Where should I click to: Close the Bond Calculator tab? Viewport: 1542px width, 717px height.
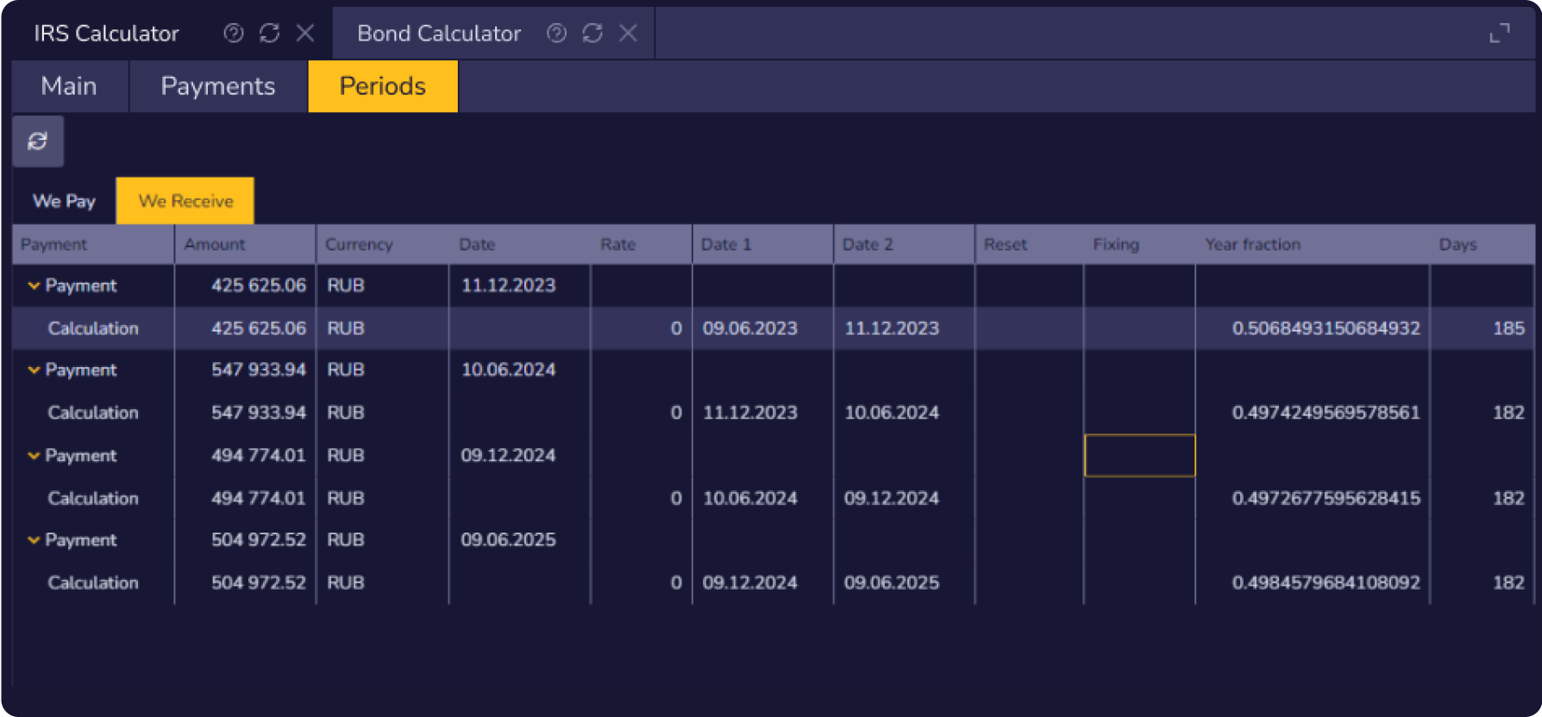[x=629, y=33]
